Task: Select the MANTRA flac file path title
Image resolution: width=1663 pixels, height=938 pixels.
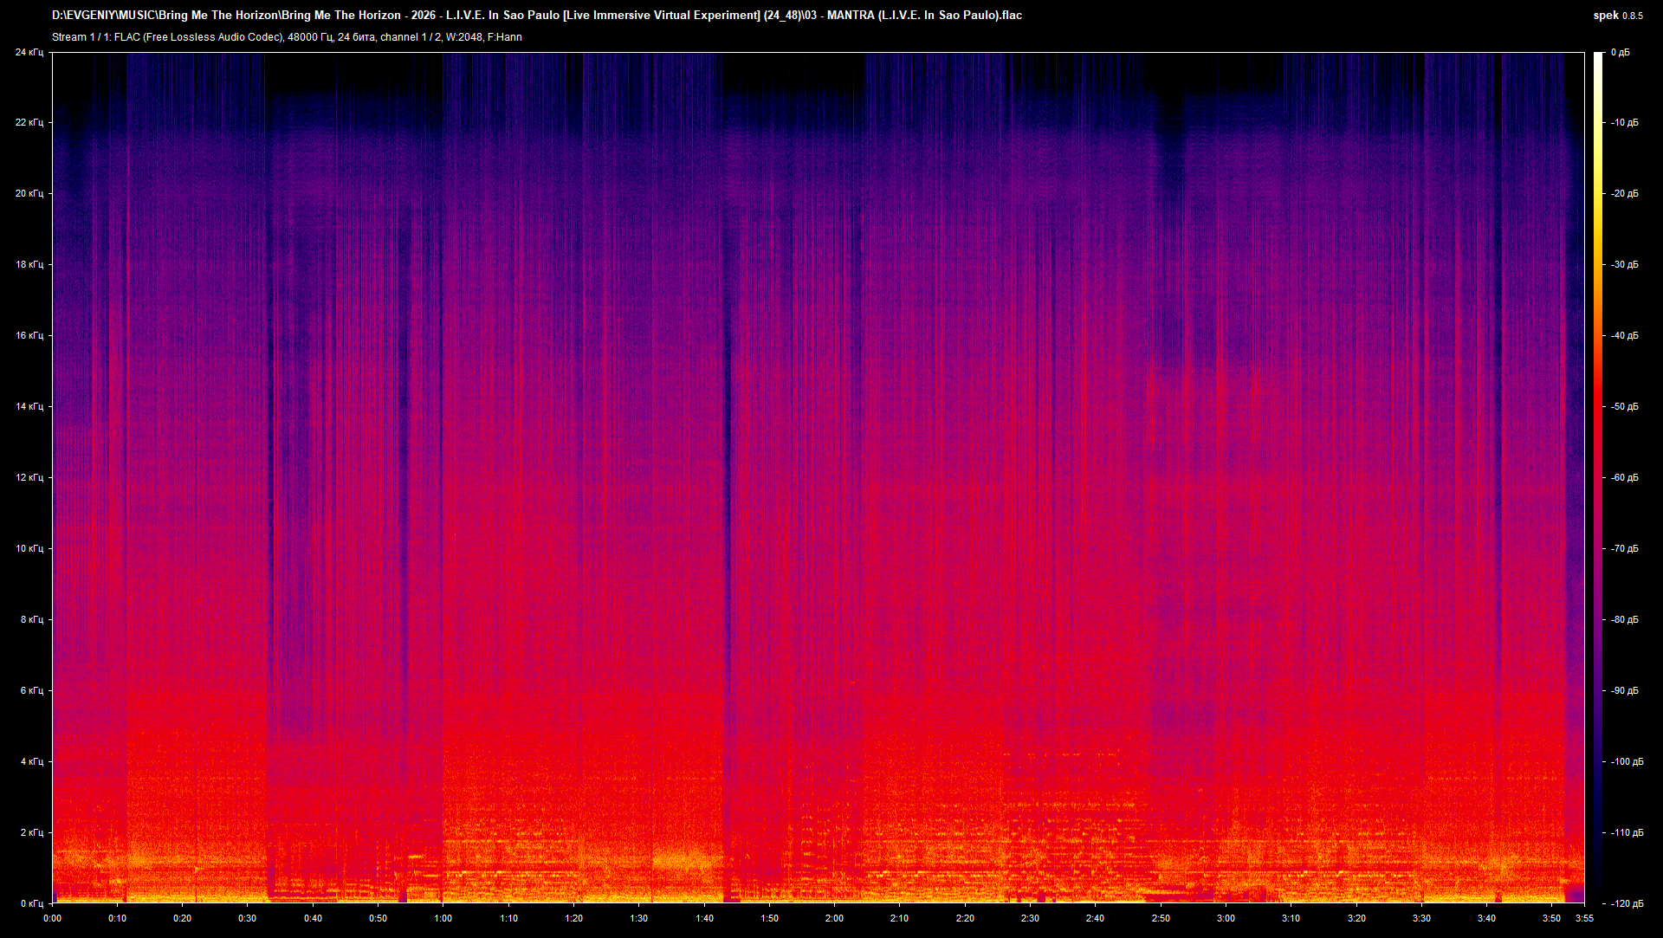Action: pyautogui.click(x=537, y=15)
